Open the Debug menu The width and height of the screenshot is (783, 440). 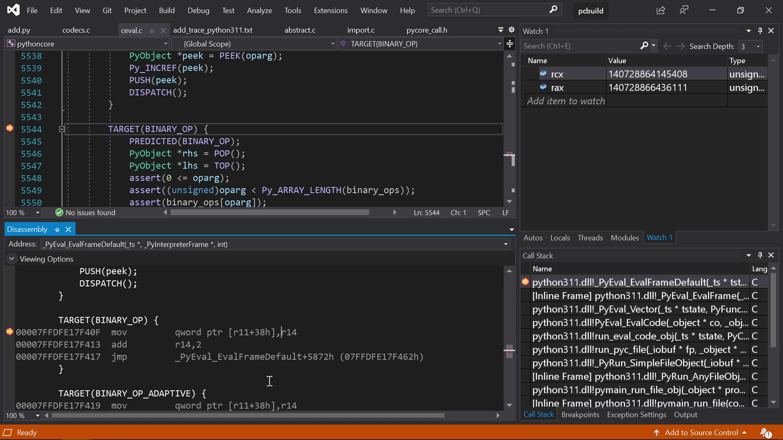(x=198, y=11)
